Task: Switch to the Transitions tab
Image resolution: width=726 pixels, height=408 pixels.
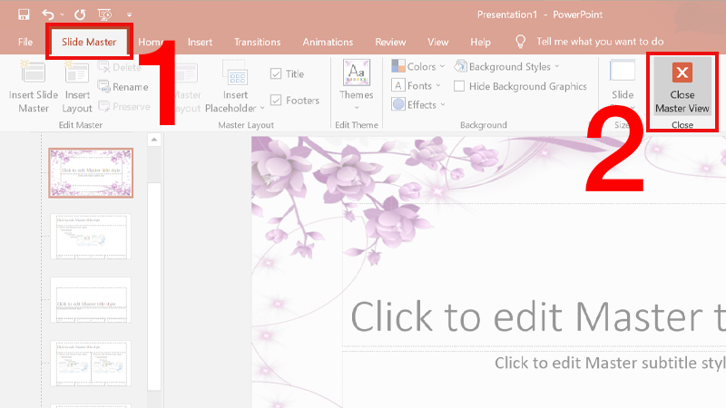Action: click(x=258, y=42)
